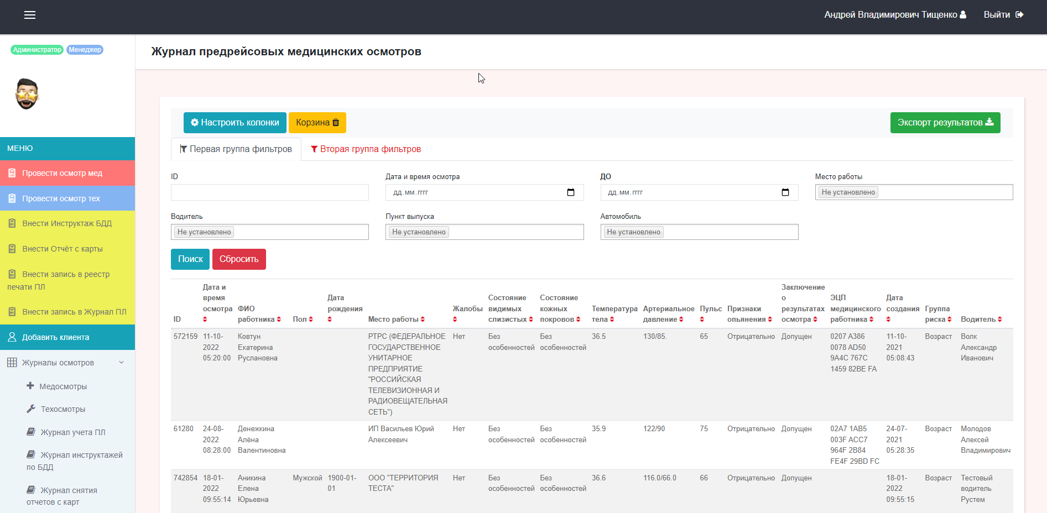
Task: Click the avatar image in sidebar
Action: 27,93
